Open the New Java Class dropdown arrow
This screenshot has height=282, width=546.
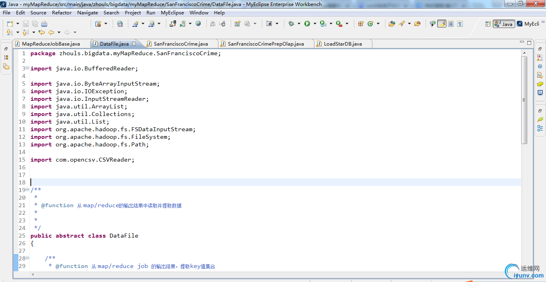(x=378, y=24)
